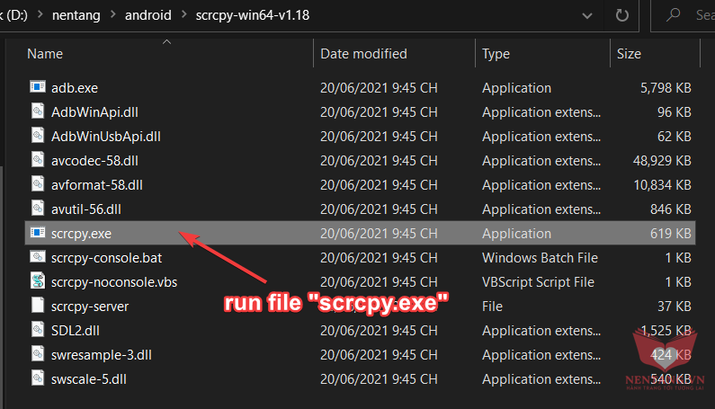Viewport: 715px width, 409px height.
Task: Click the scrcpy-console.bat batch file icon
Action: [x=37, y=257]
